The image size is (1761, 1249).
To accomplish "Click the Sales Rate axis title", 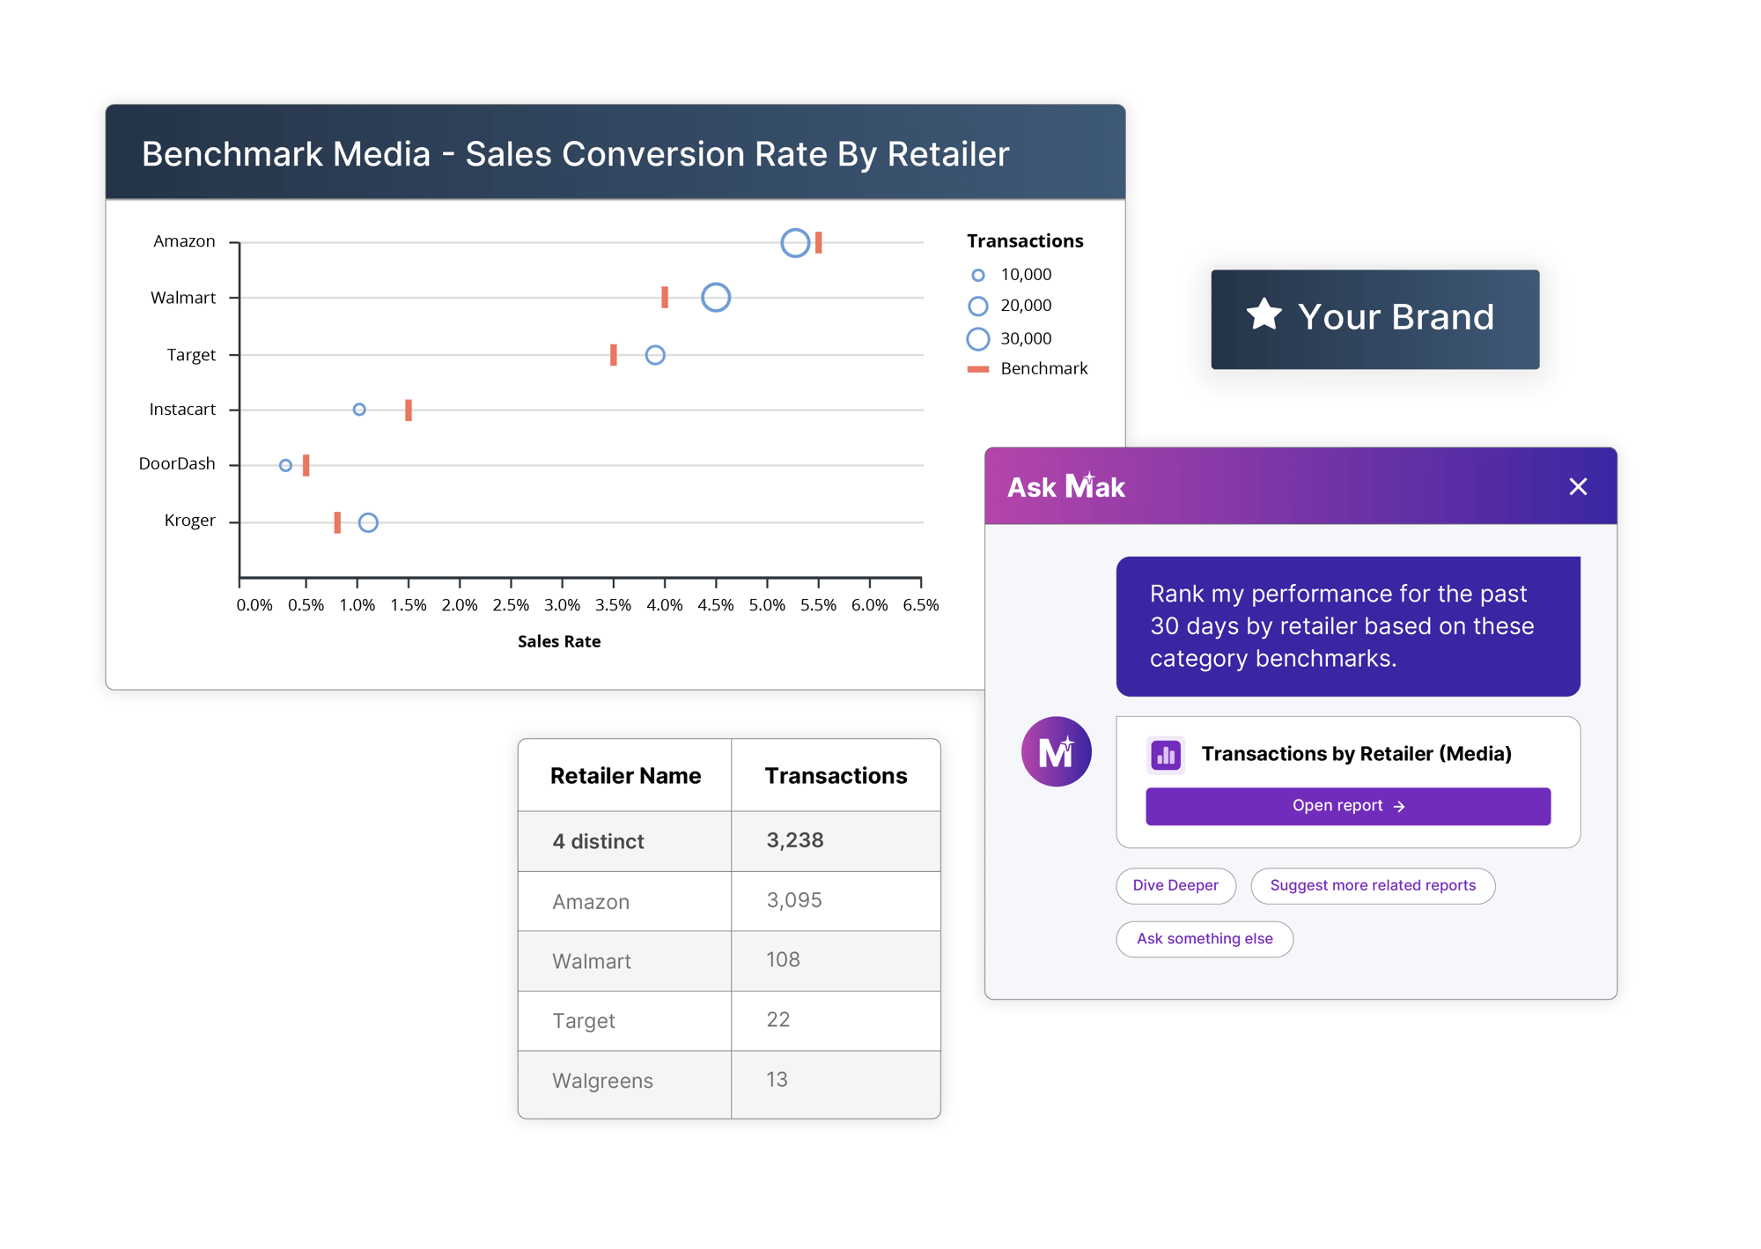I will click(x=559, y=641).
